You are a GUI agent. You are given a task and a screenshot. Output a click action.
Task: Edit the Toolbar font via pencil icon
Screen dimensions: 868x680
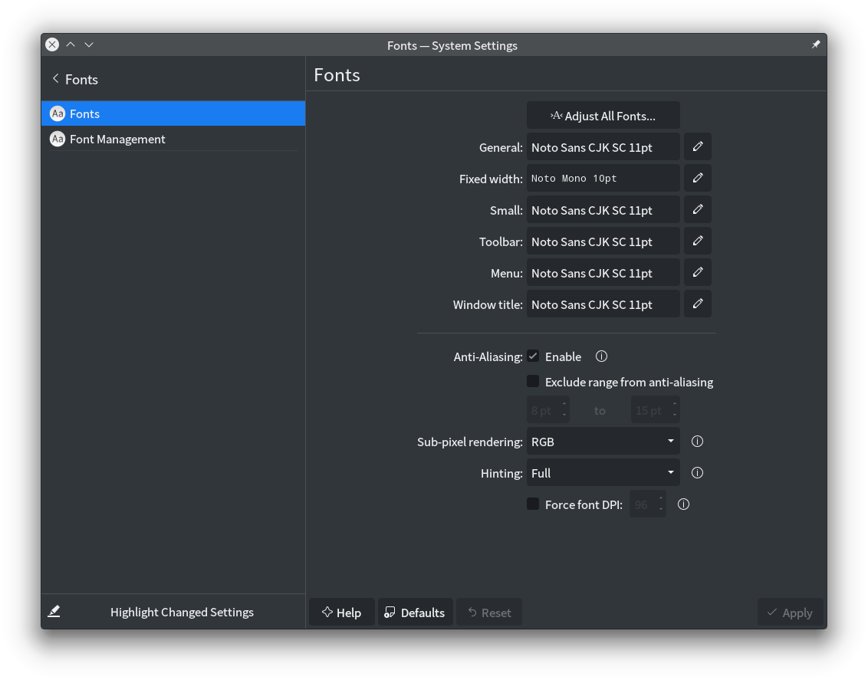click(697, 241)
